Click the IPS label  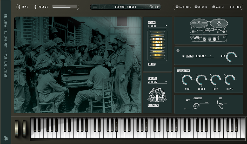pos(221,99)
